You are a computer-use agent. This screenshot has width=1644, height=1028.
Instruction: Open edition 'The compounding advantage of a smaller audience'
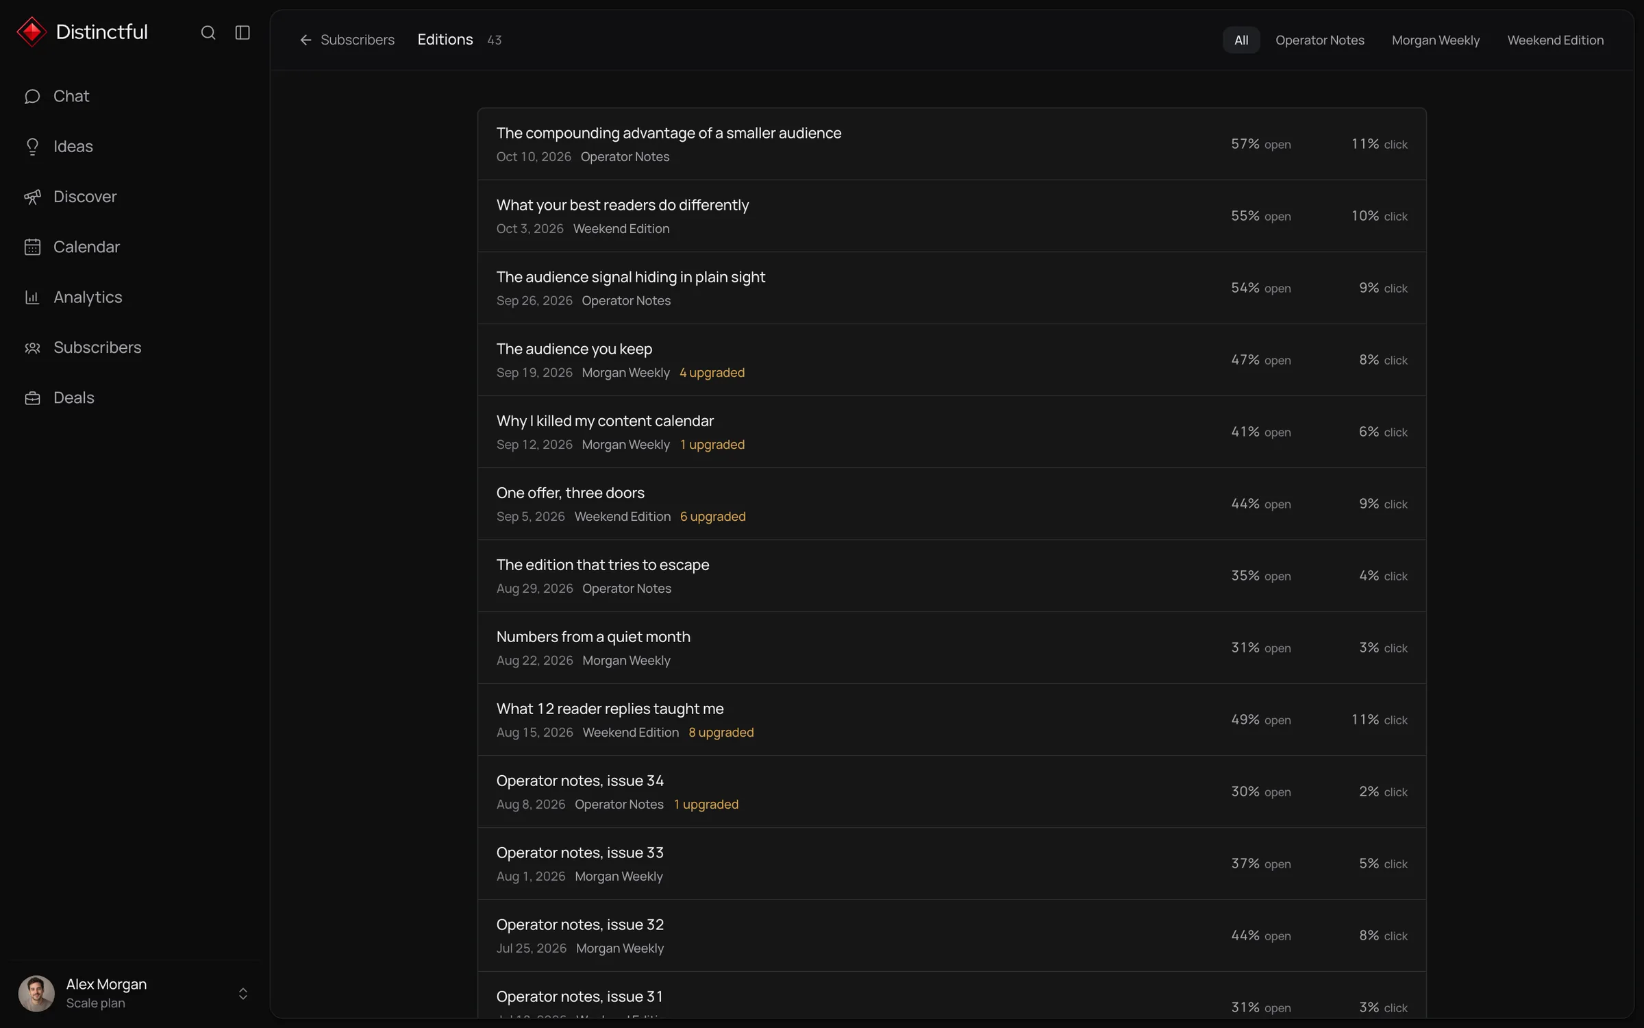(x=951, y=144)
